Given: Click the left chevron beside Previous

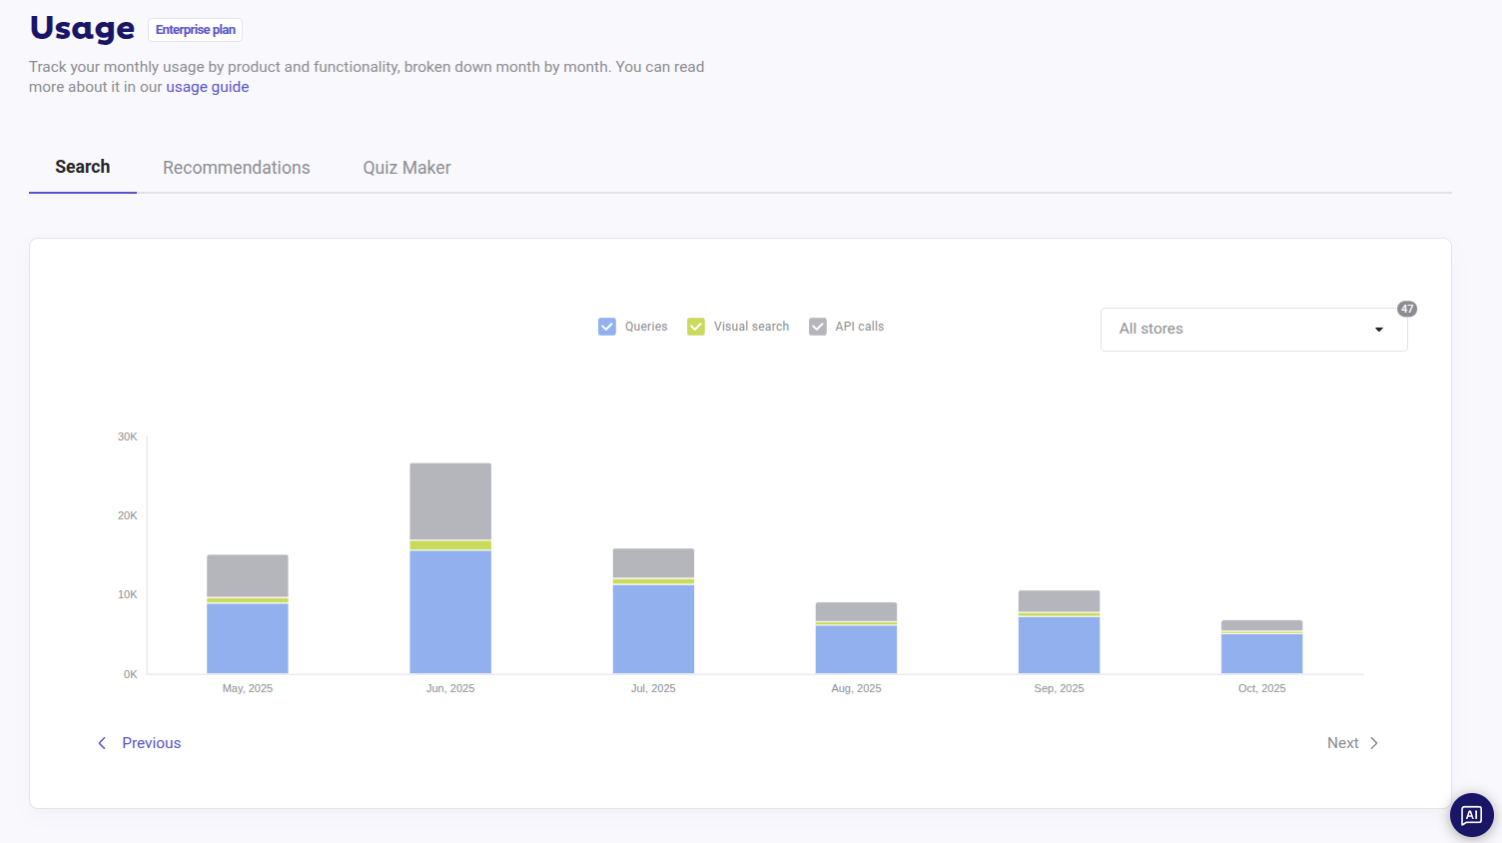Looking at the screenshot, I should coord(102,743).
